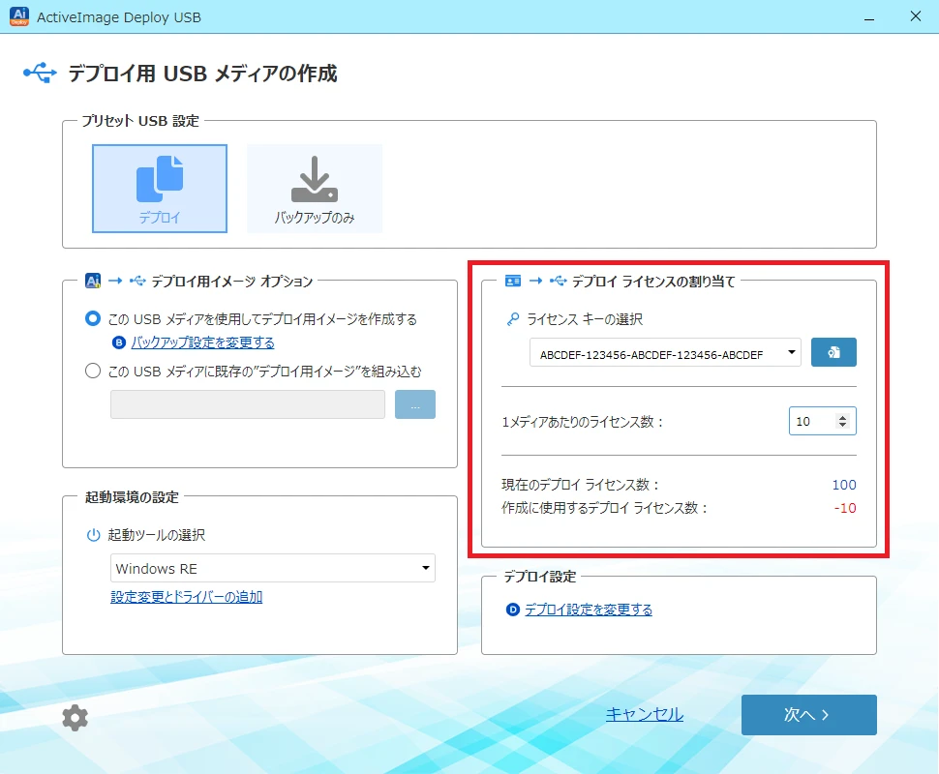
Task: Open バックアップ設定を変更する link
Action: (x=203, y=342)
